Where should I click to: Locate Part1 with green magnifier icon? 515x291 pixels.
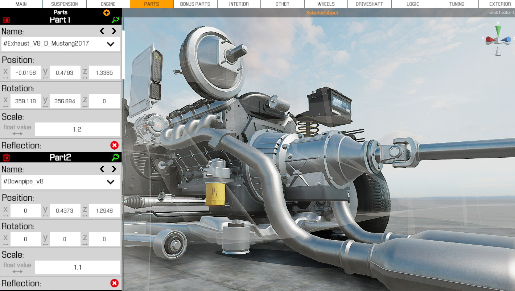point(115,20)
